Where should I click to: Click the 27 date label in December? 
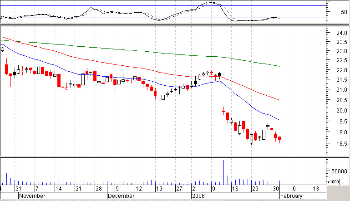coord(179,189)
